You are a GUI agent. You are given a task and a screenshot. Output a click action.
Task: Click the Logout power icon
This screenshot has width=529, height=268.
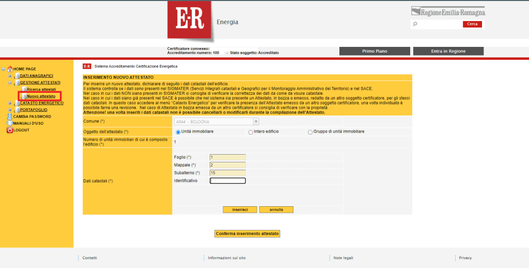pos(10,130)
